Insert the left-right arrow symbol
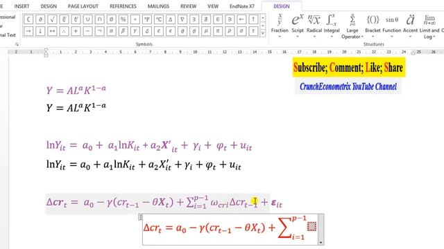This screenshot has width=444, height=249. click(x=52, y=31)
